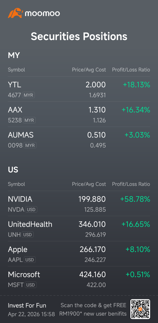This screenshot has width=158, height=323.
Task: Click the MYR badge beside 0098
Action: pos(30,145)
